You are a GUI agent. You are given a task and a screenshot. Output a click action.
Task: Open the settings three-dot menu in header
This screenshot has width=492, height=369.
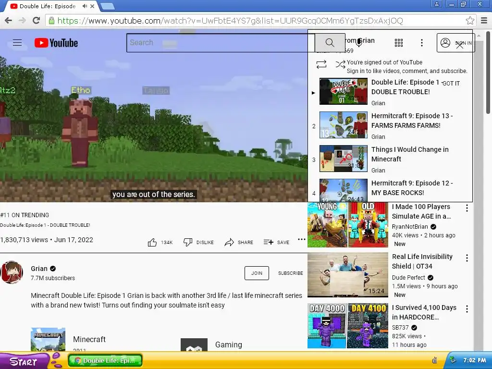coord(422,43)
